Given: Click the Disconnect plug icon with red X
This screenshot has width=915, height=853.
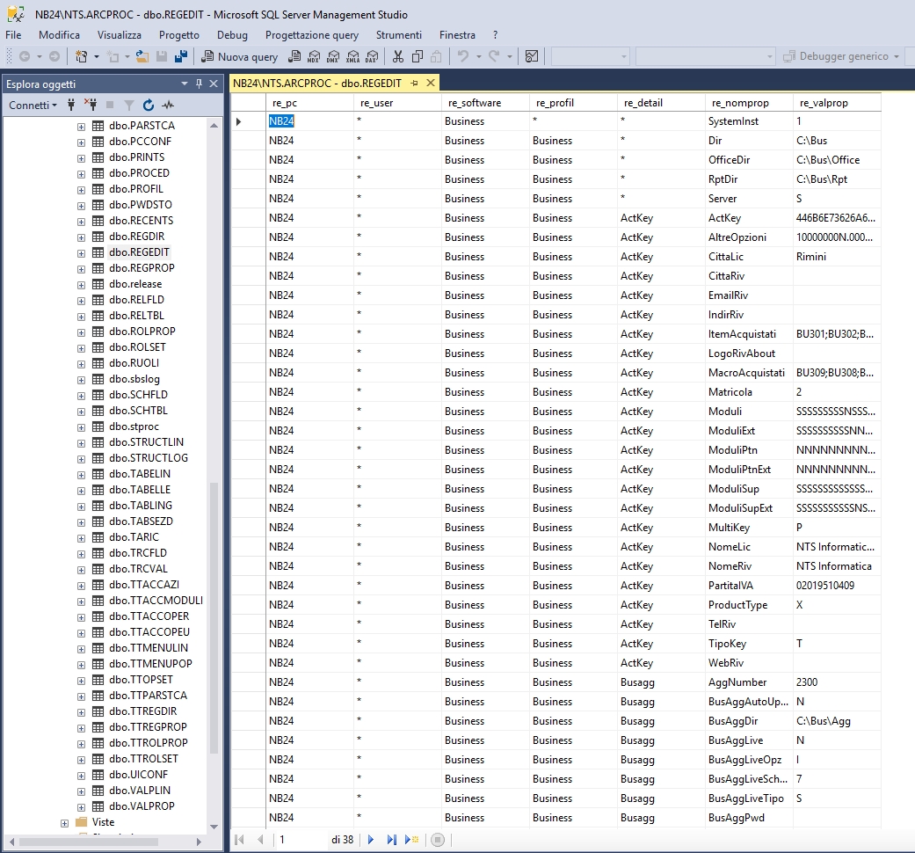Looking at the screenshot, I should point(89,106).
